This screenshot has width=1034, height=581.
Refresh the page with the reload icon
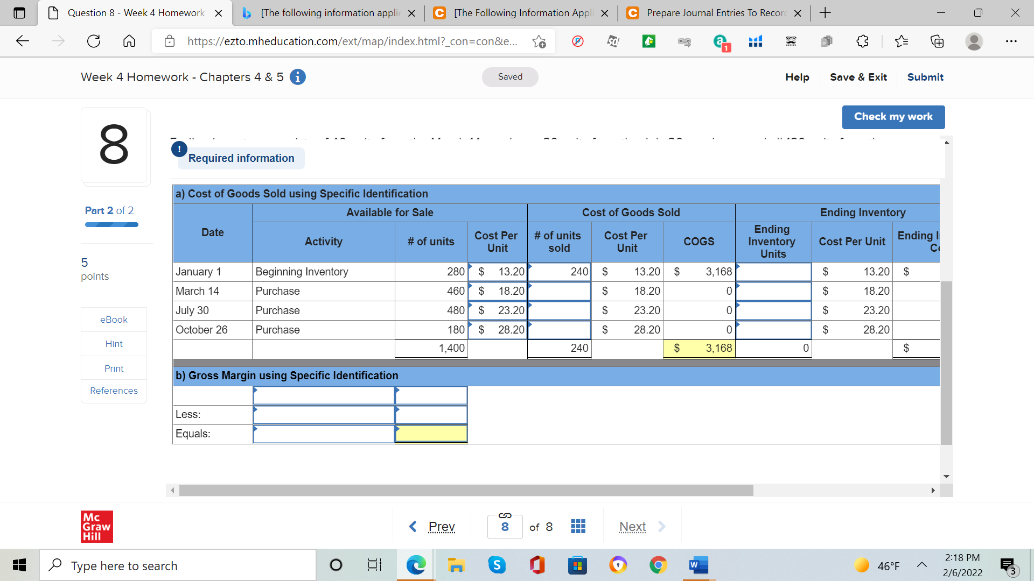94,41
